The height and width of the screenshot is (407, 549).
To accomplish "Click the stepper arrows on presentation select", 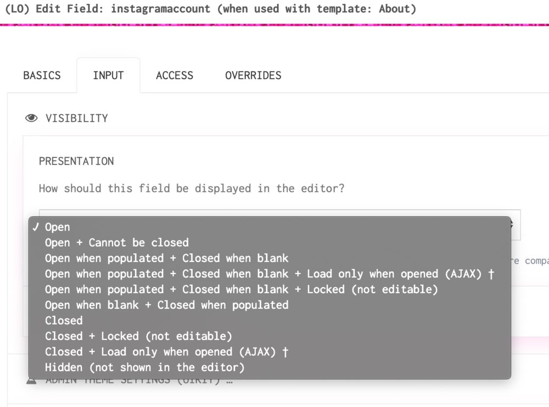I will pyautogui.click(x=512, y=225).
